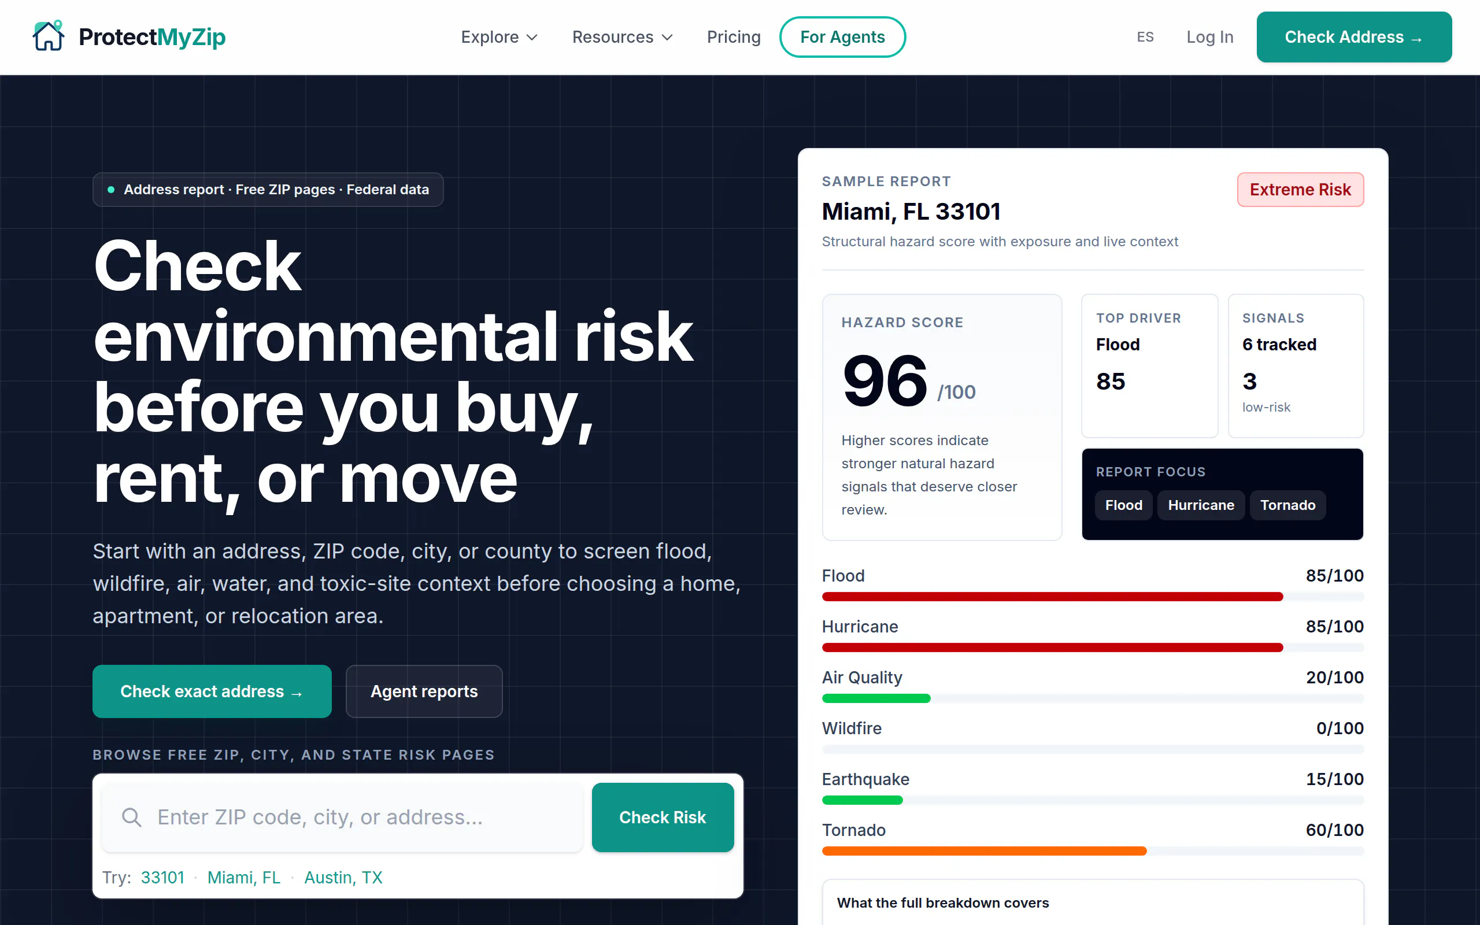Viewport: 1480px width, 925px height.
Task: Click the Extreme Risk badge
Action: (x=1300, y=190)
